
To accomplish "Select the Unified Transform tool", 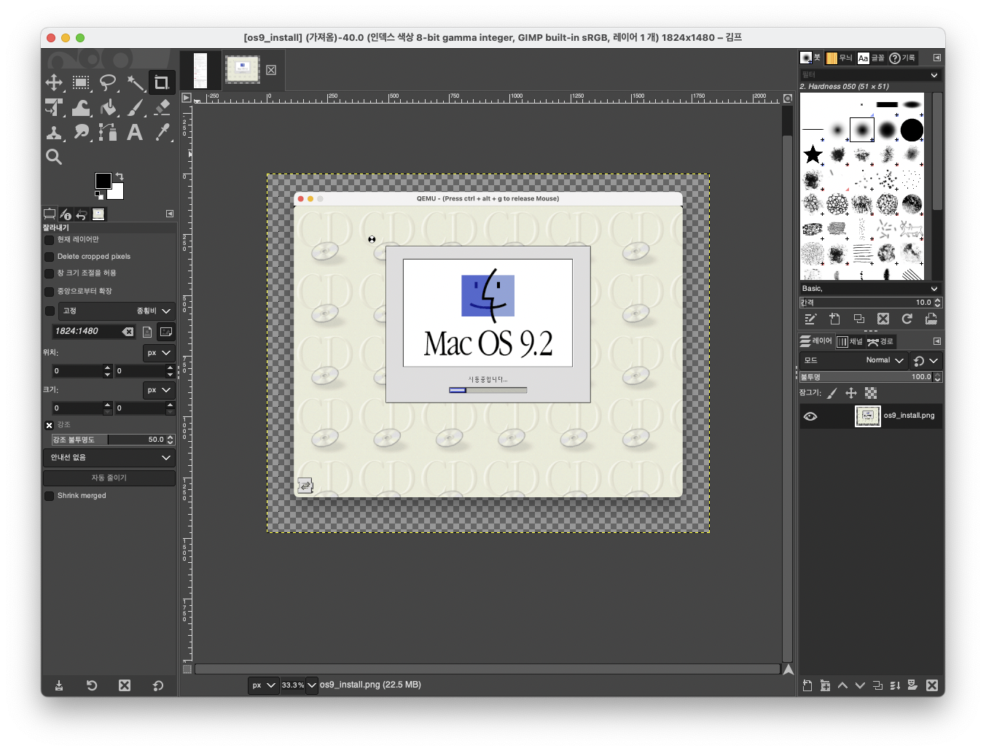I will (x=54, y=108).
